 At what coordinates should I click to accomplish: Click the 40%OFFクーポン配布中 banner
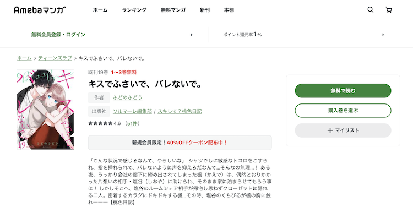pyautogui.click(x=180, y=143)
